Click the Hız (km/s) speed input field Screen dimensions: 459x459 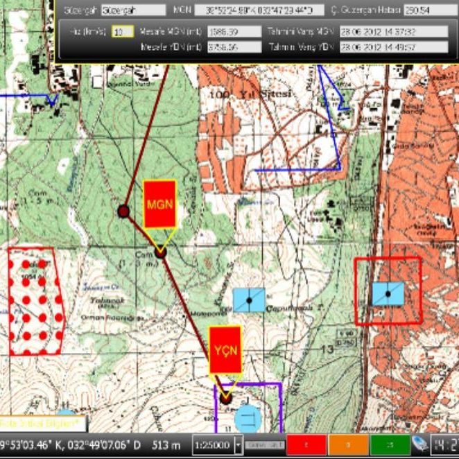[x=122, y=32]
